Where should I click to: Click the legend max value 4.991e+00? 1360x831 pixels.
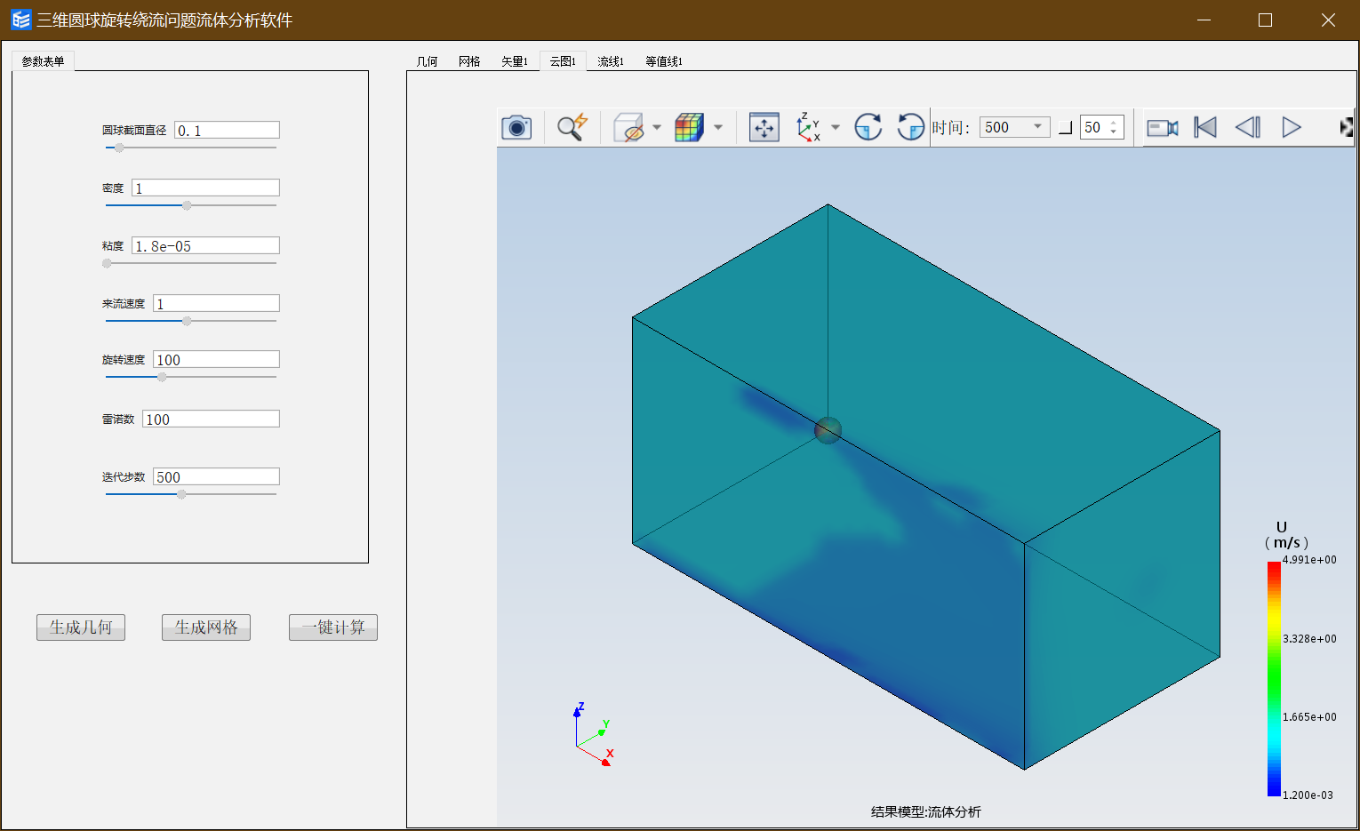coord(1309,560)
